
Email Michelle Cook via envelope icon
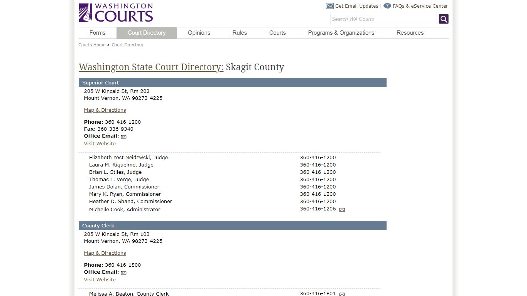point(342,210)
